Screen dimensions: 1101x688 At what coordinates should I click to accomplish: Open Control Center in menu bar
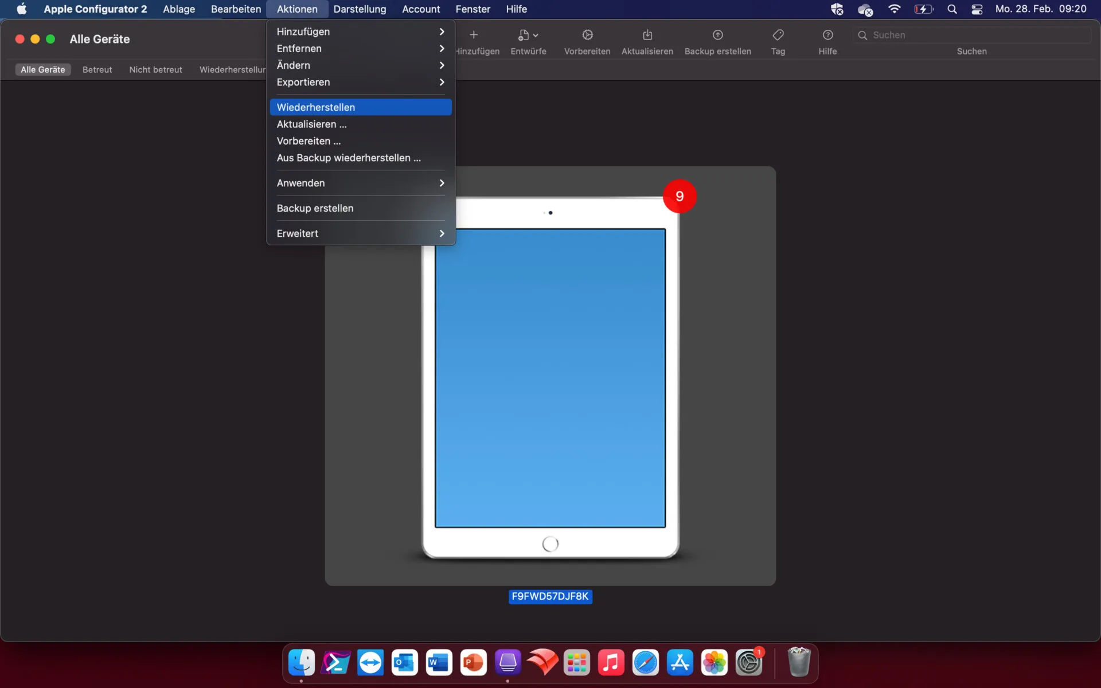coord(977,9)
